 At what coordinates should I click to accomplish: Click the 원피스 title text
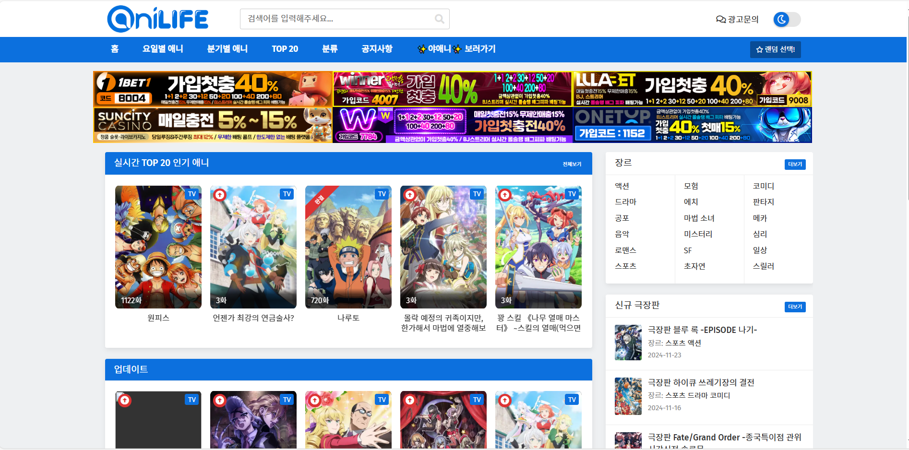(158, 318)
